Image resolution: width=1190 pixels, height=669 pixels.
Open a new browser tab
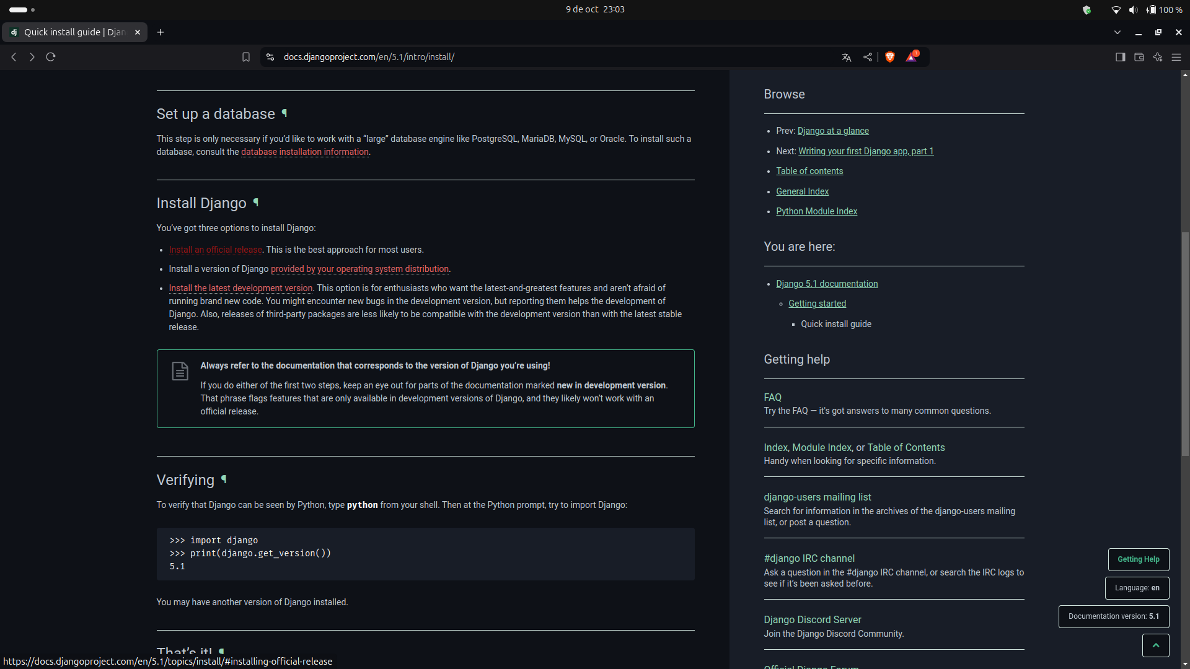(x=161, y=32)
